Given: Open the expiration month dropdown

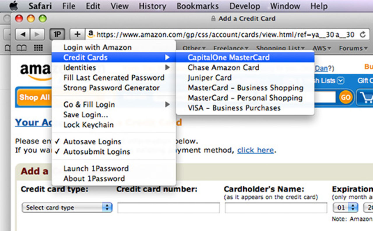Looking at the screenshot, I should point(345,207).
